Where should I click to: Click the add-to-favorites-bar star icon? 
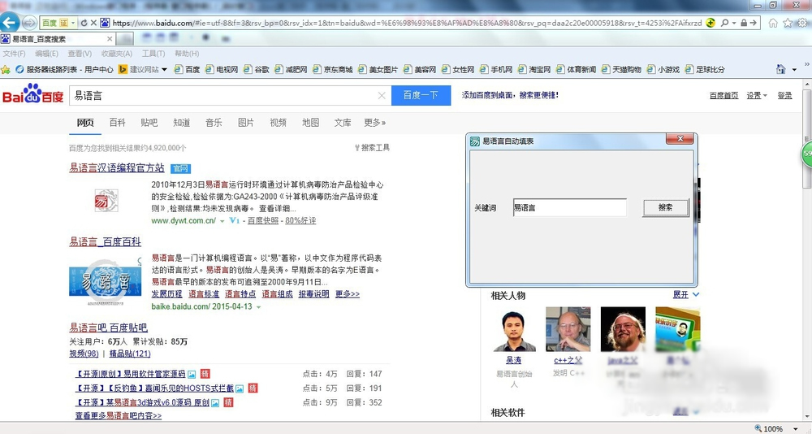point(6,69)
